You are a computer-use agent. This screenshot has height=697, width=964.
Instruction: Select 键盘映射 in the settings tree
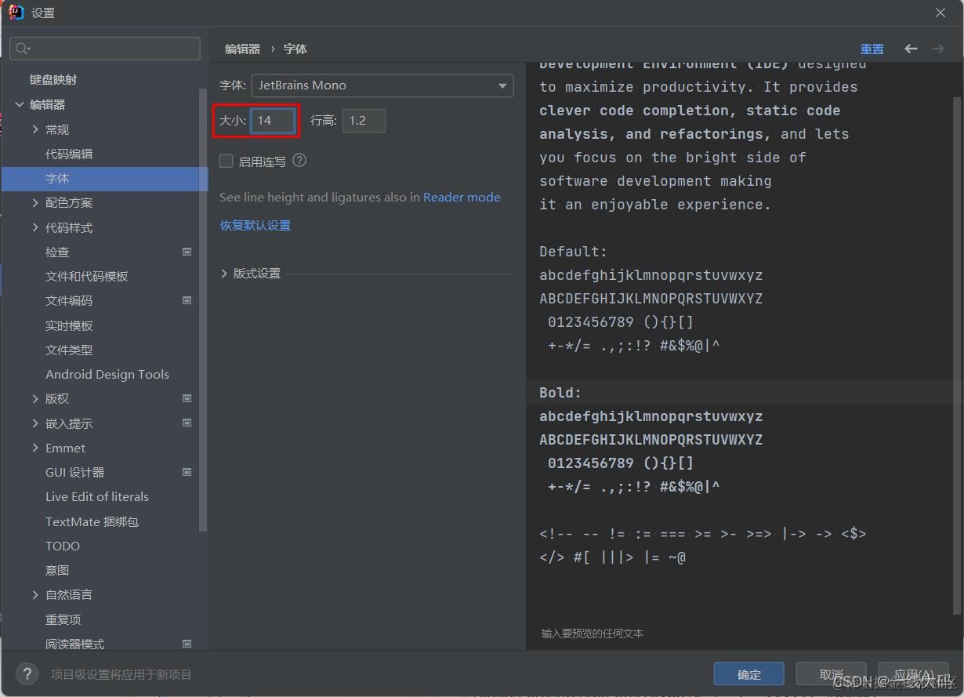point(53,80)
